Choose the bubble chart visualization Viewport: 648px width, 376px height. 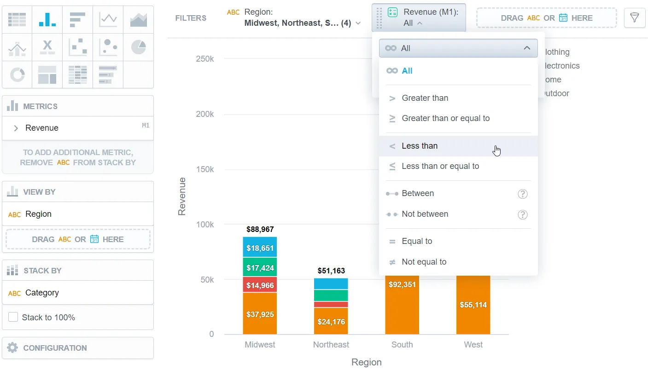tap(108, 47)
